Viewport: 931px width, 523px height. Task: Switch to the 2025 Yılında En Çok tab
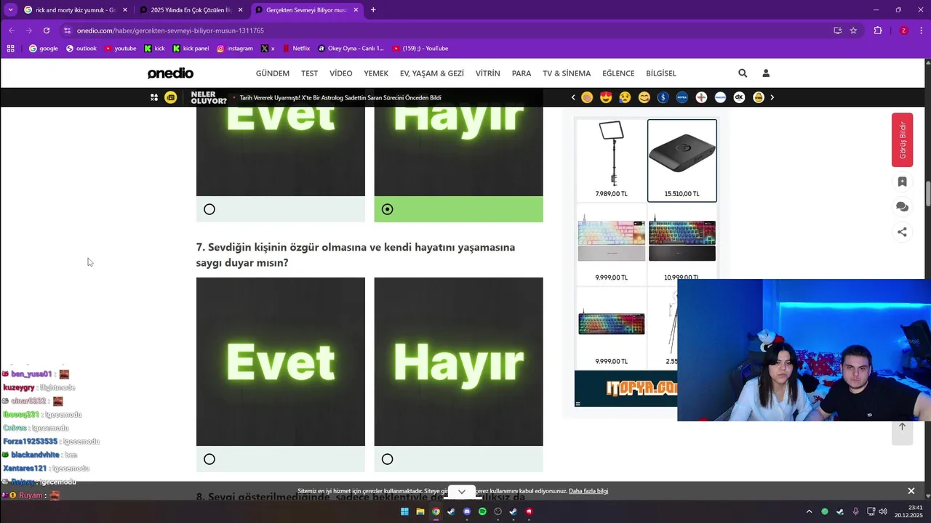coord(191,10)
